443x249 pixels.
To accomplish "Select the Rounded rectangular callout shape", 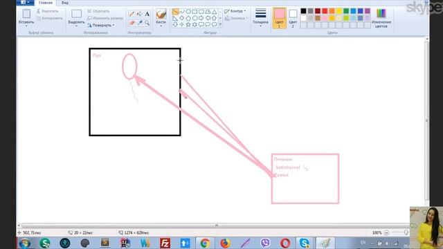I will [x=201, y=25].
